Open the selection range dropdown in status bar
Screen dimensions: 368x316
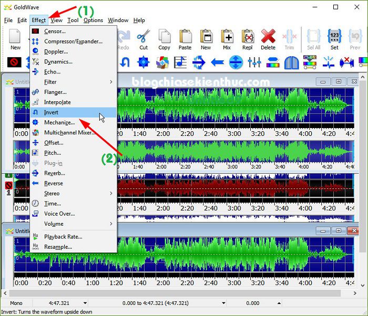(223, 303)
